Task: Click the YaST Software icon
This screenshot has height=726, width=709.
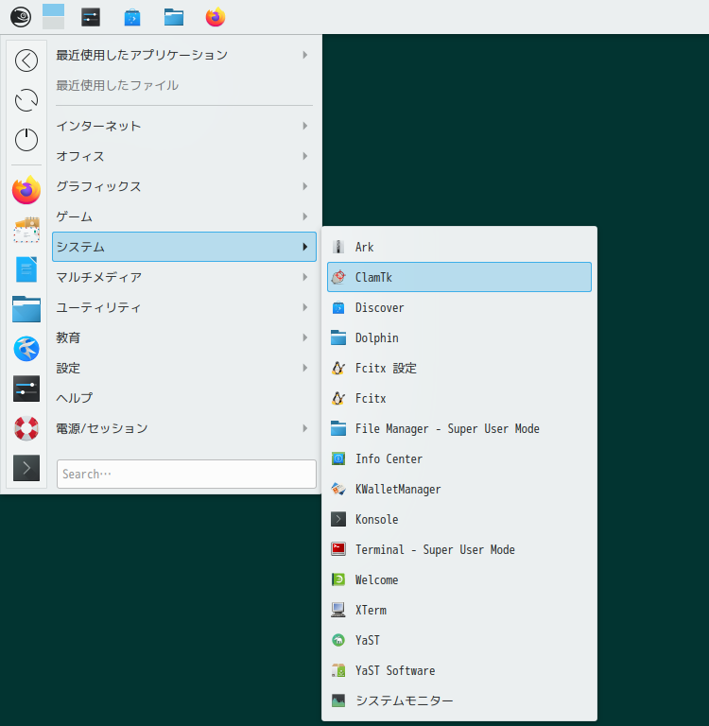Action: pyautogui.click(x=338, y=670)
